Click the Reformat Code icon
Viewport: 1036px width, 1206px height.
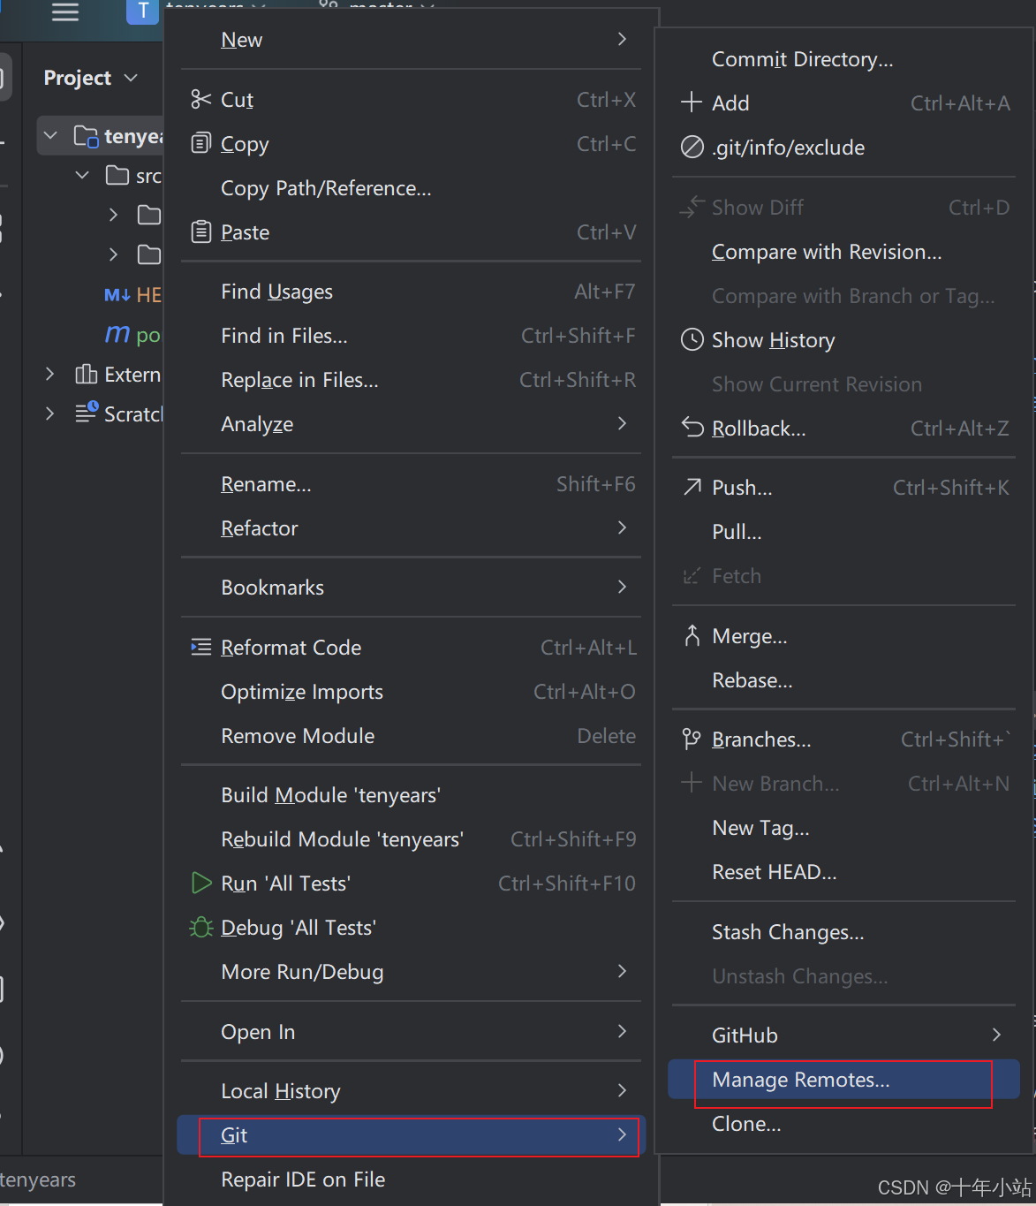(x=201, y=648)
